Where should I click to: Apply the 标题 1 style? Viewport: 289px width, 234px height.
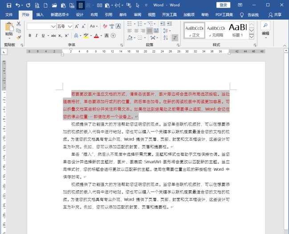tap(238, 31)
